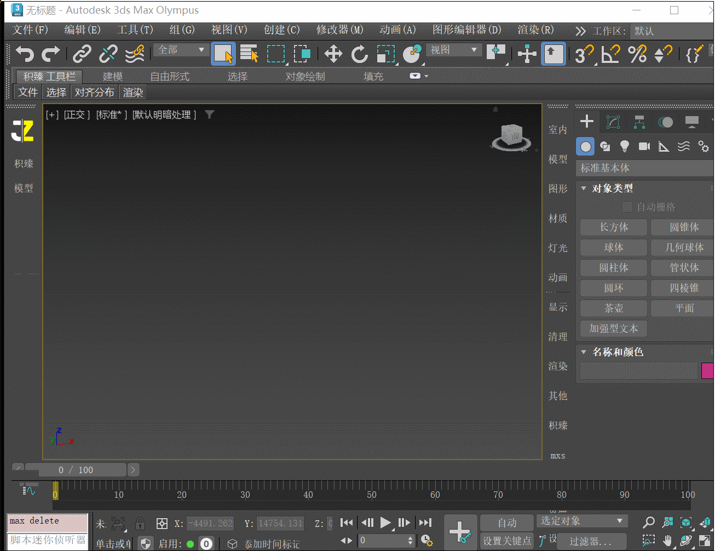
Task: Toggle the selection lock padlock icon
Action: [140, 524]
